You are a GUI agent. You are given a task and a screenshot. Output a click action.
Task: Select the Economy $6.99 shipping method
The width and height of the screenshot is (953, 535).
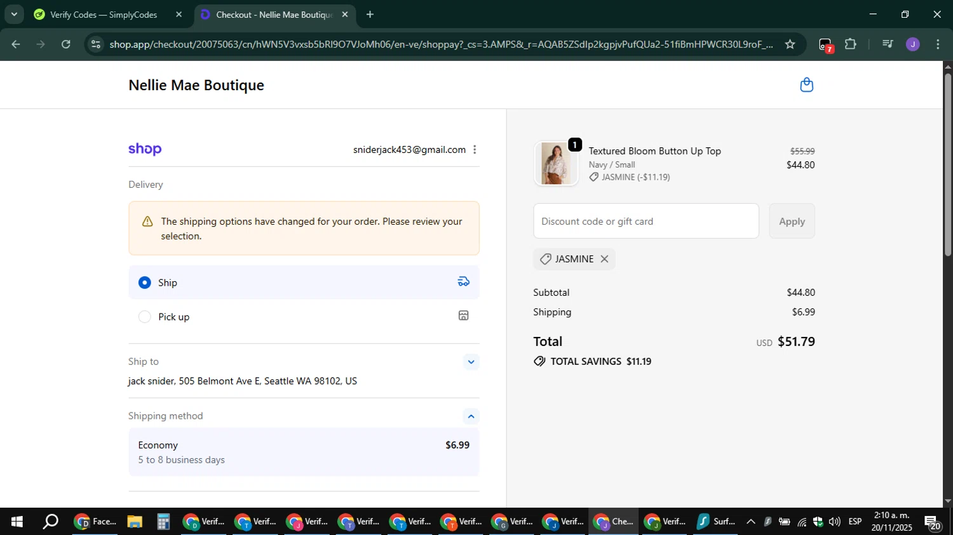click(x=304, y=452)
